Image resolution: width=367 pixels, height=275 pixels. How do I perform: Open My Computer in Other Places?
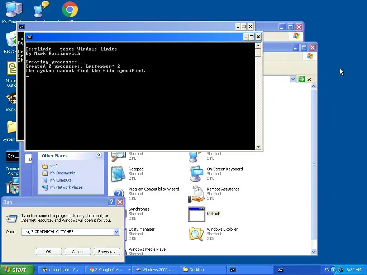coord(62,180)
